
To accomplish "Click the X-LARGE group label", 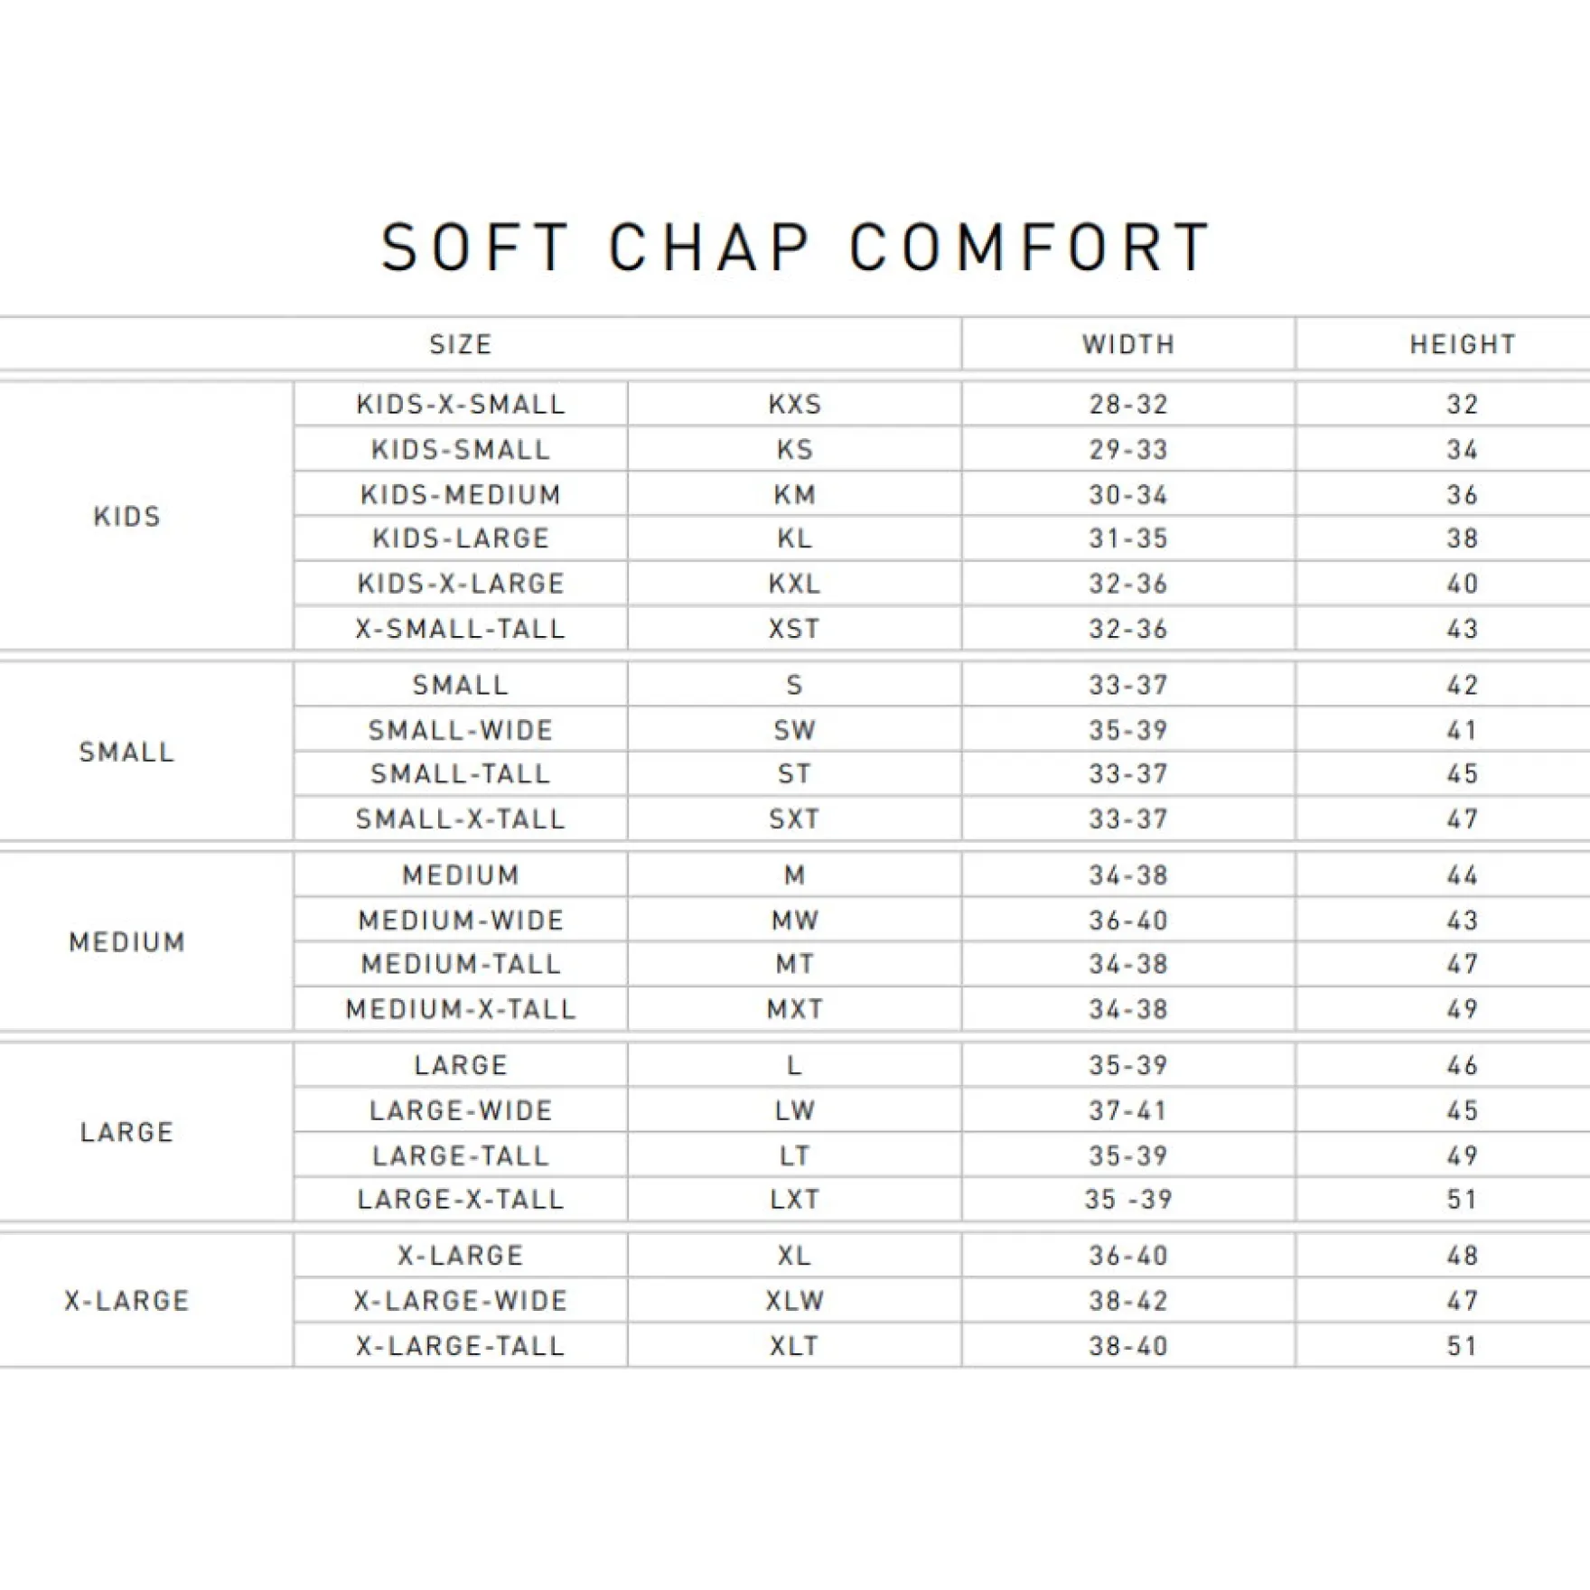I will [127, 1301].
